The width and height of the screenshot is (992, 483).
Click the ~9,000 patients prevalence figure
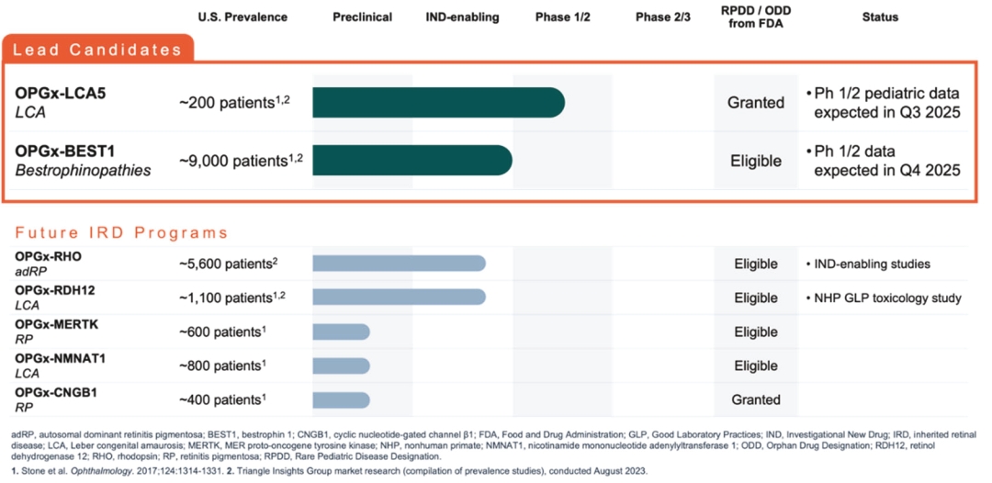(x=241, y=161)
